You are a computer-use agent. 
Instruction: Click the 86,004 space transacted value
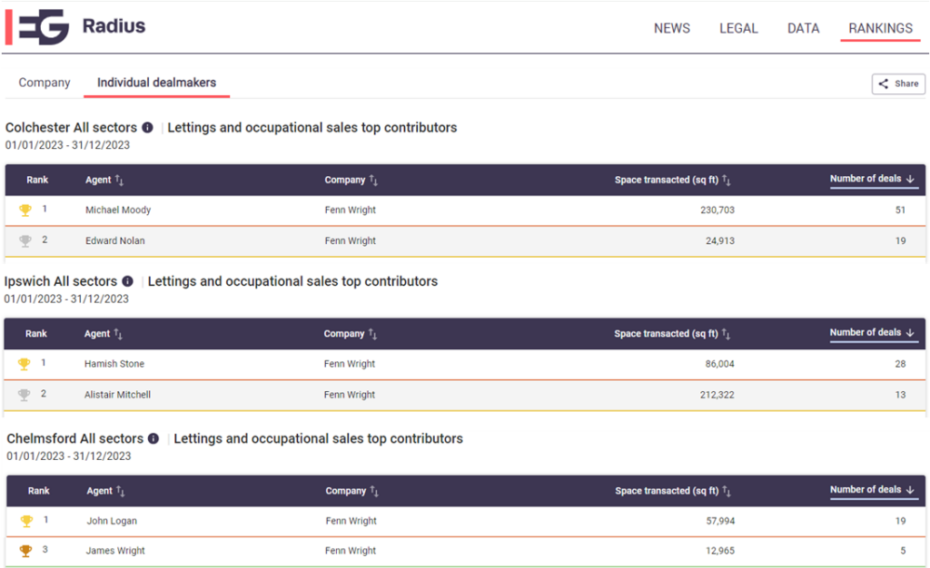pyautogui.click(x=719, y=364)
